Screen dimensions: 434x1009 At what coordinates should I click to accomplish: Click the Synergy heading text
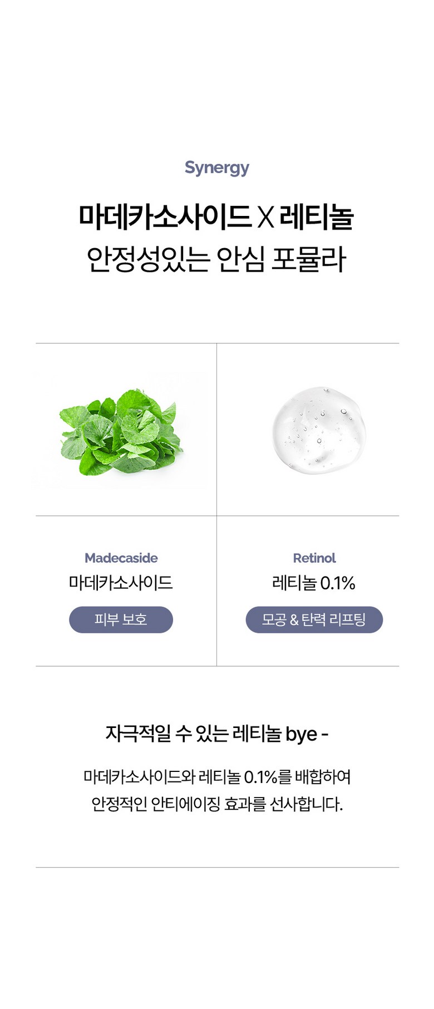pyautogui.click(x=216, y=168)
